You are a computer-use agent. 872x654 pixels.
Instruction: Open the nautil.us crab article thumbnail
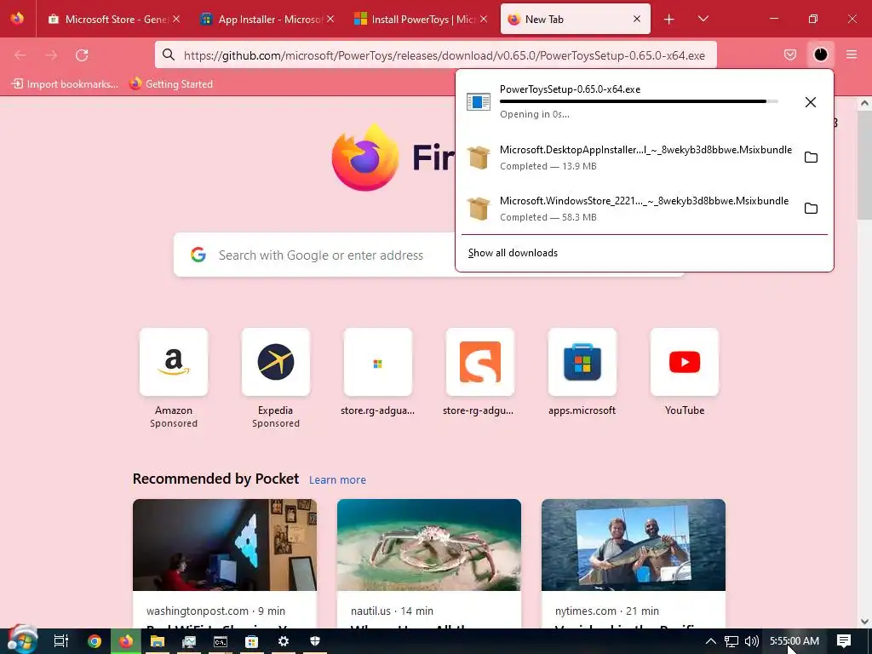[x=429, y=545]
